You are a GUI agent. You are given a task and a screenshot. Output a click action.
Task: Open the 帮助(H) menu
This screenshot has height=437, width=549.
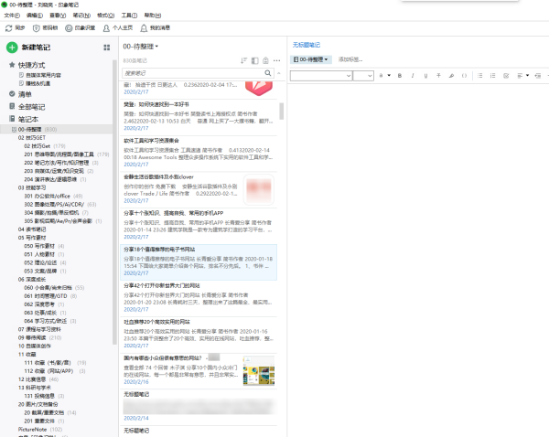[153, 16]
